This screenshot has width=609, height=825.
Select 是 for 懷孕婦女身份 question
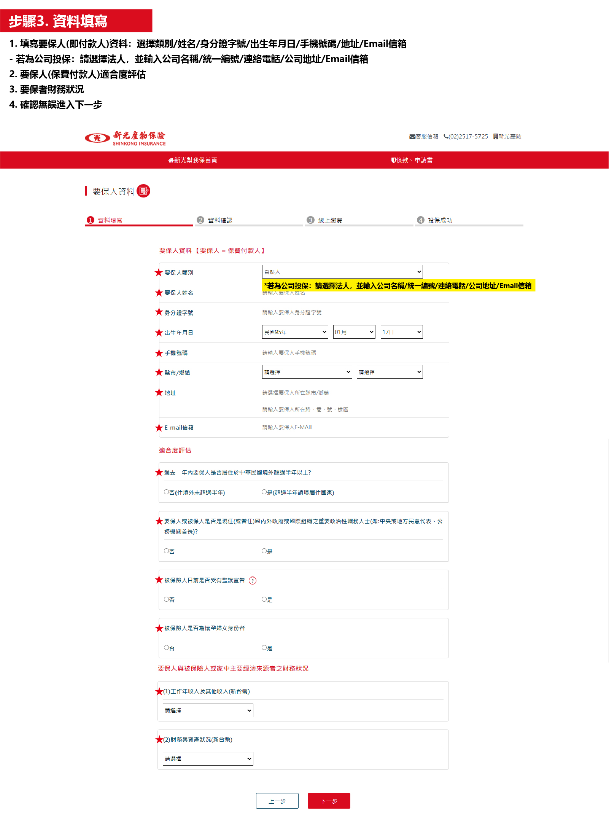[264, 647]
